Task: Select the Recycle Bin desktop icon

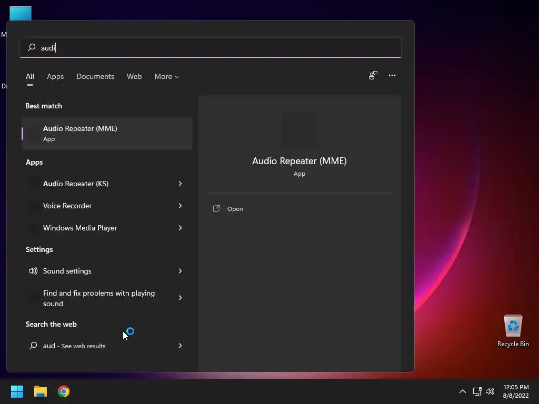Action: point(513,331)
